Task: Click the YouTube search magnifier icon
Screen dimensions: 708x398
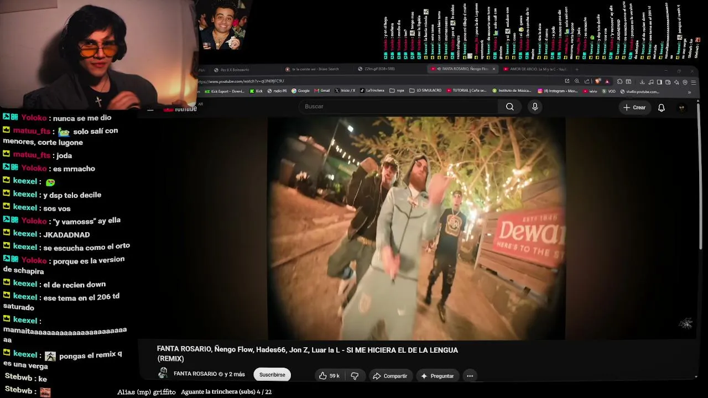Action: point(509,107)
